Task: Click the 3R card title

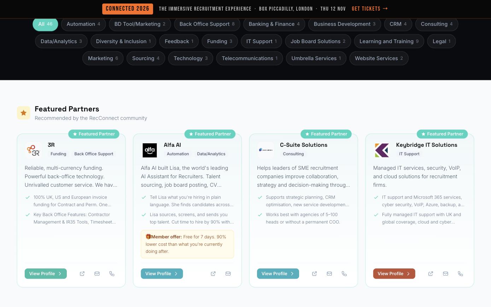Action: click(x=51, y=145)
